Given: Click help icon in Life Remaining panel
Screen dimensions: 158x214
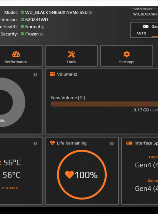Looking at the screenshot, I should click(x=112, y=144).
